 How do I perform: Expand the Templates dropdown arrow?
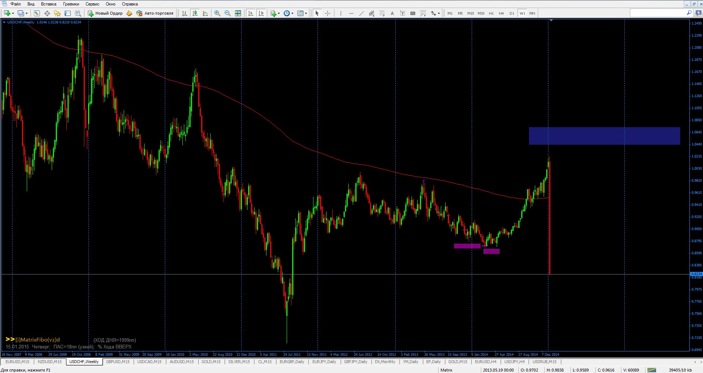306,13
